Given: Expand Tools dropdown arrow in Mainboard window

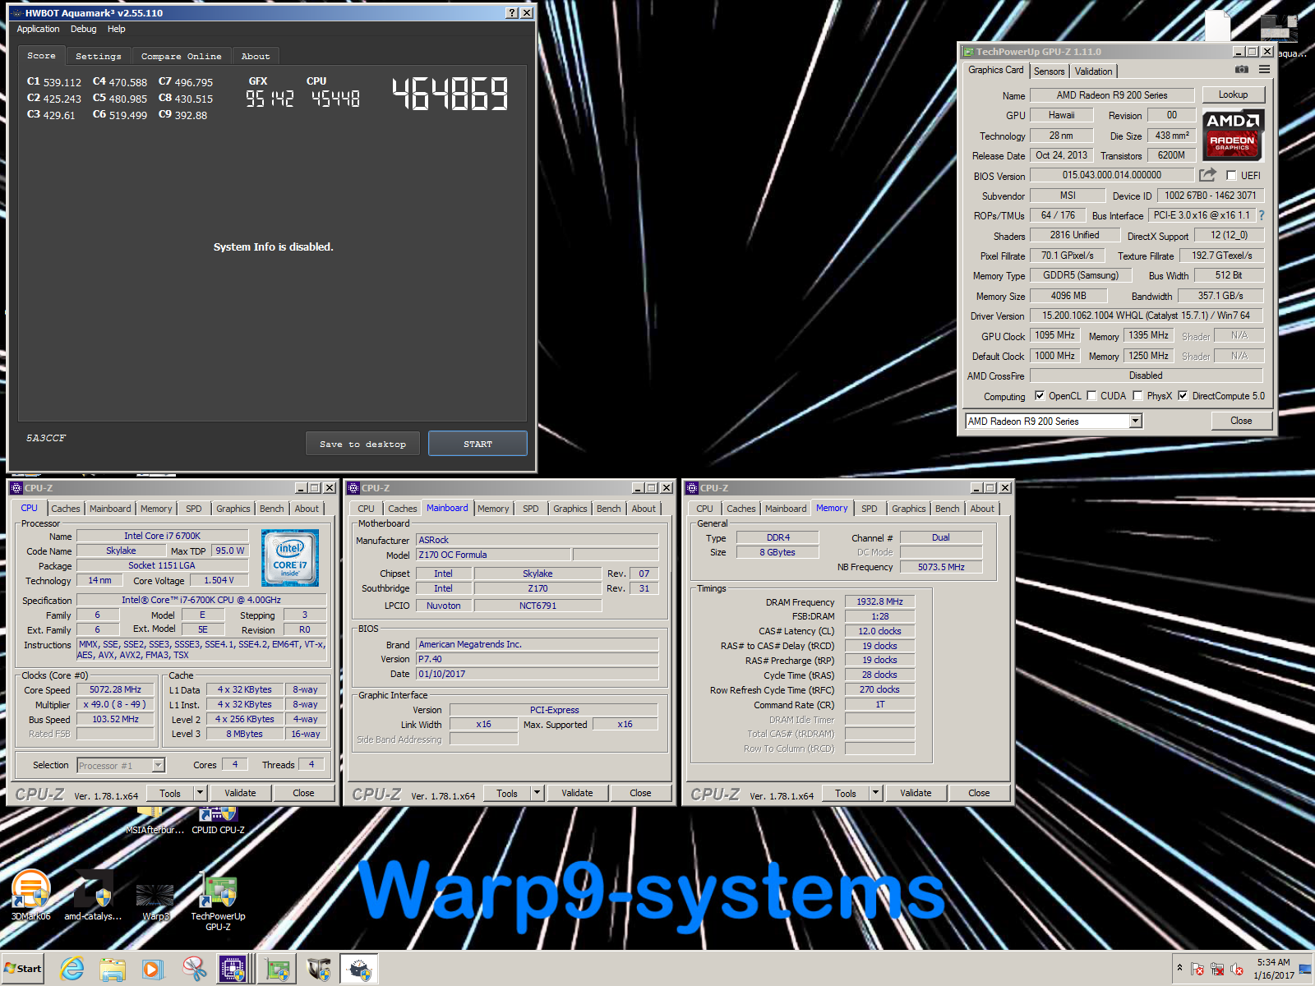Looking at the screenshot, I should pos(537,793).
